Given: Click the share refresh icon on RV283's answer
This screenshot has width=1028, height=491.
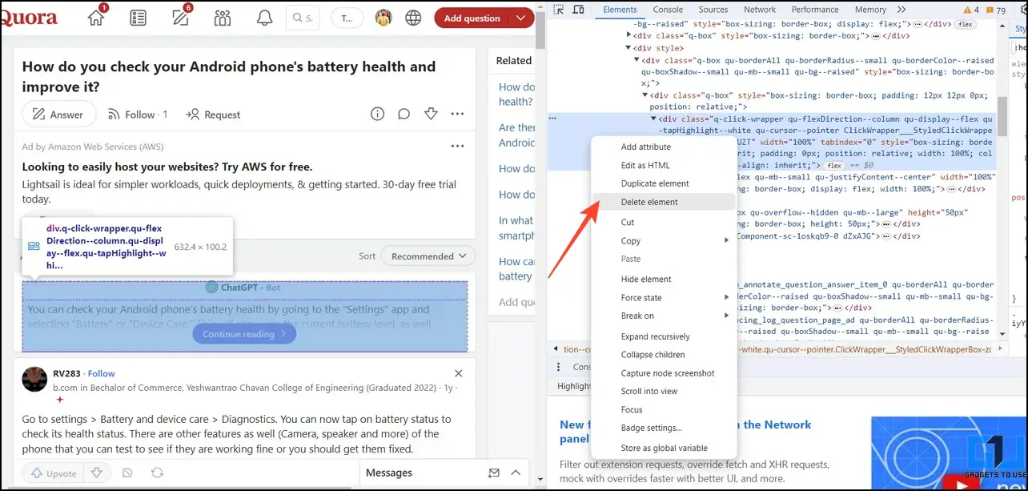Looking at the screenshot, I should (x=157, y=473).
